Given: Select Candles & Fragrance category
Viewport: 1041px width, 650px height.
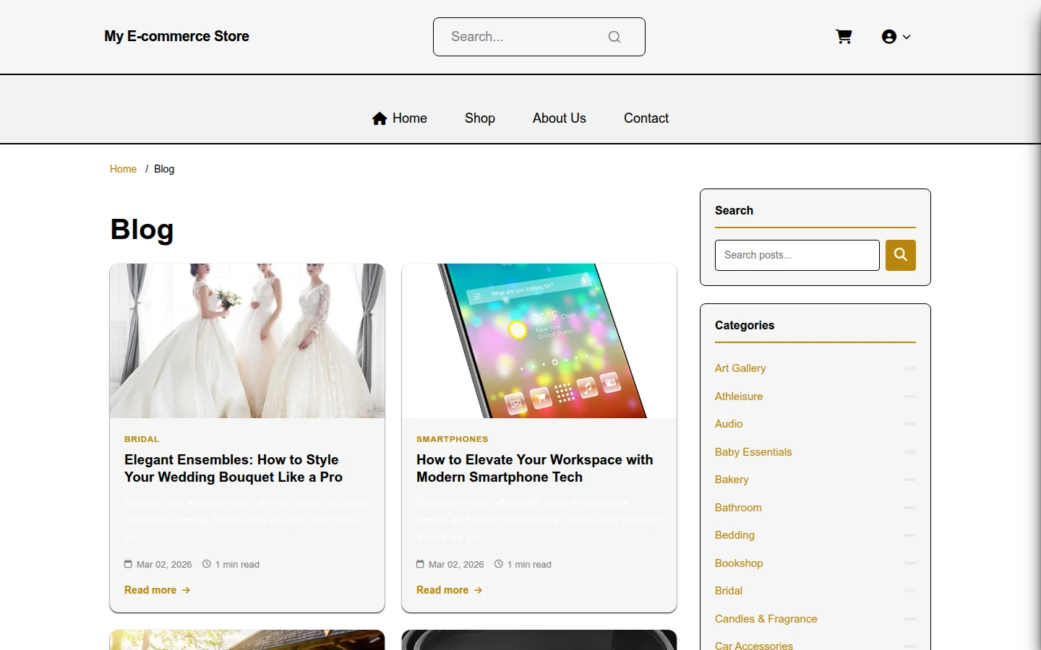Looking at the screenshot, I should pyautogui.click(x=766, y=619).
